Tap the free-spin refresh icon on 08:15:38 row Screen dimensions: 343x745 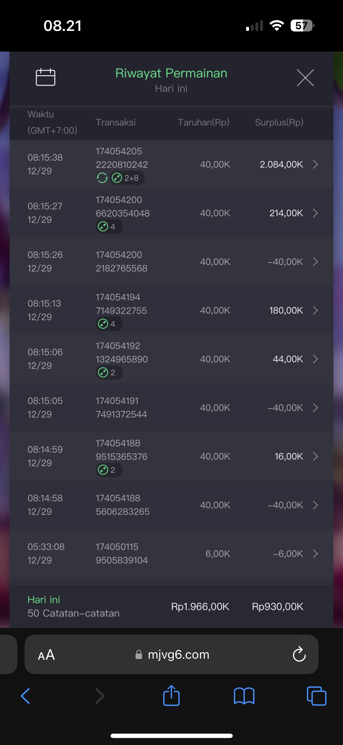pos(102,178)
